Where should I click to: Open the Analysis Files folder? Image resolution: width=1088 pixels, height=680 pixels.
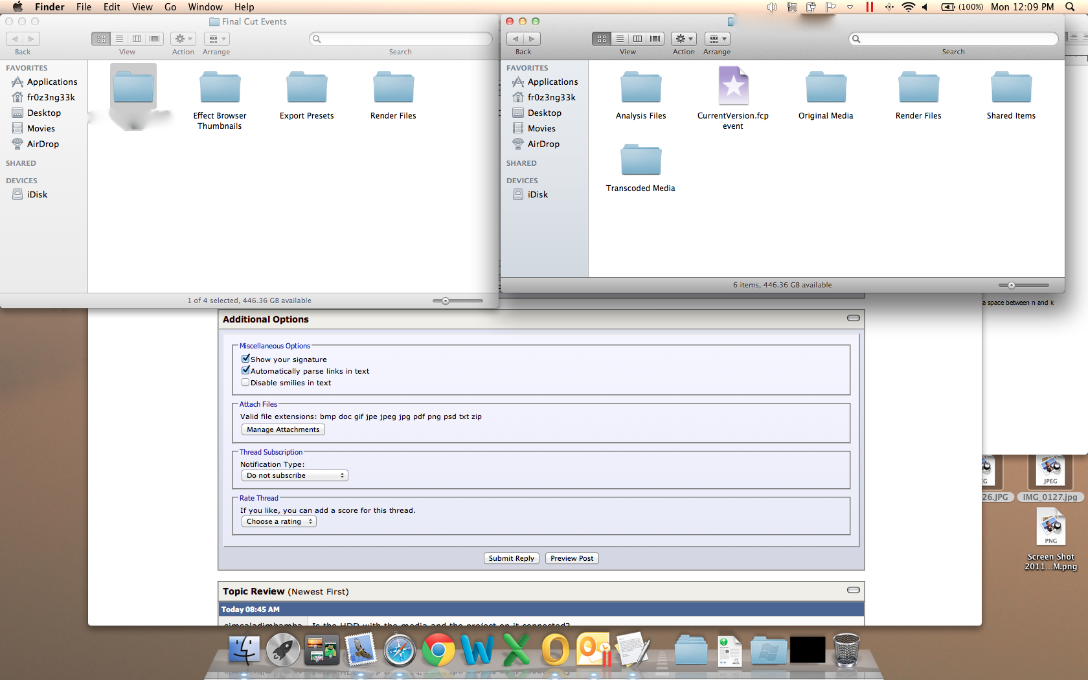640,89
